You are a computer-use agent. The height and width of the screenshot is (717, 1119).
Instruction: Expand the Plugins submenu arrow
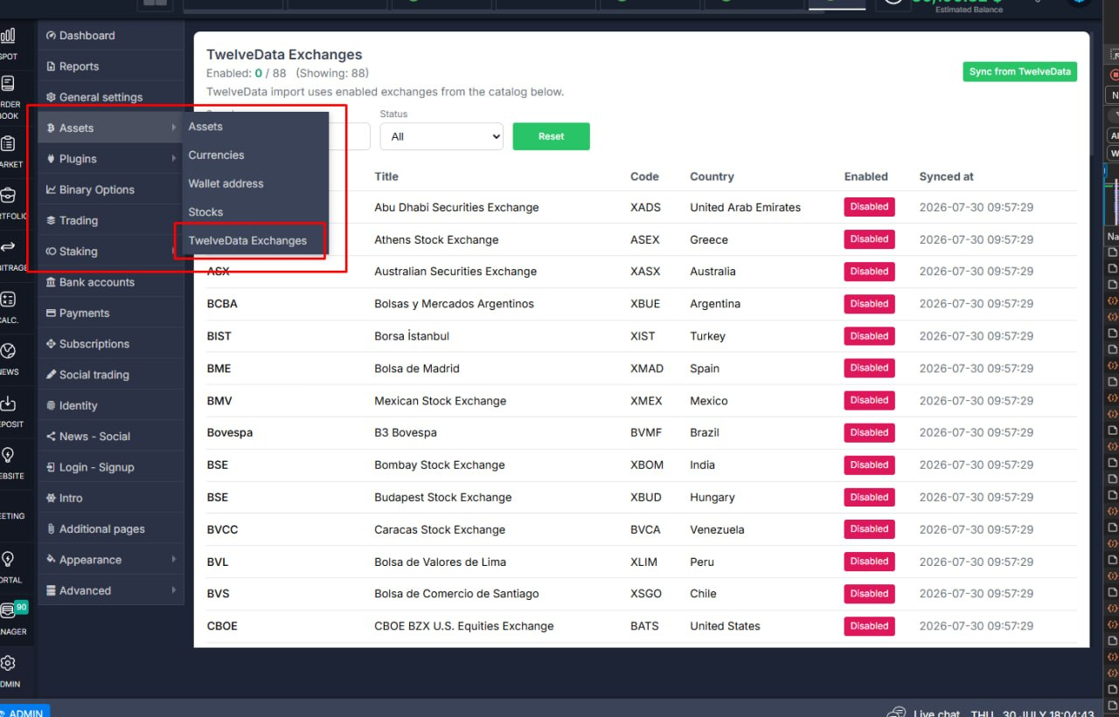[x=174, y=158]
